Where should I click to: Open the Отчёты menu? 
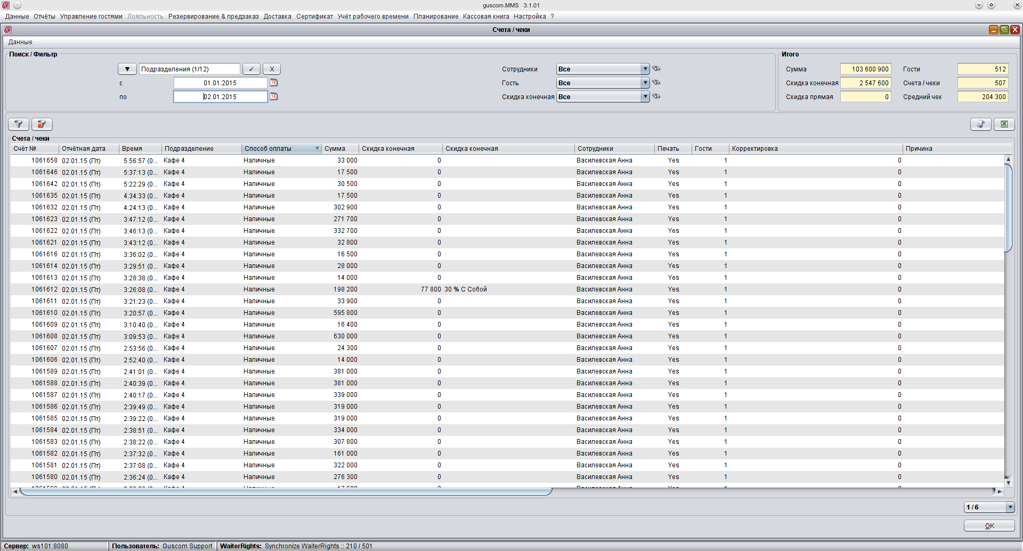44,17
